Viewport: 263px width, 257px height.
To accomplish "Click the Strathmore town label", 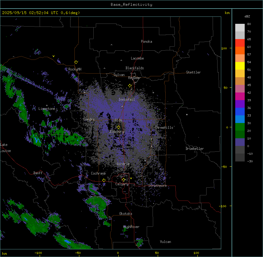I will [x=157, y=186].
